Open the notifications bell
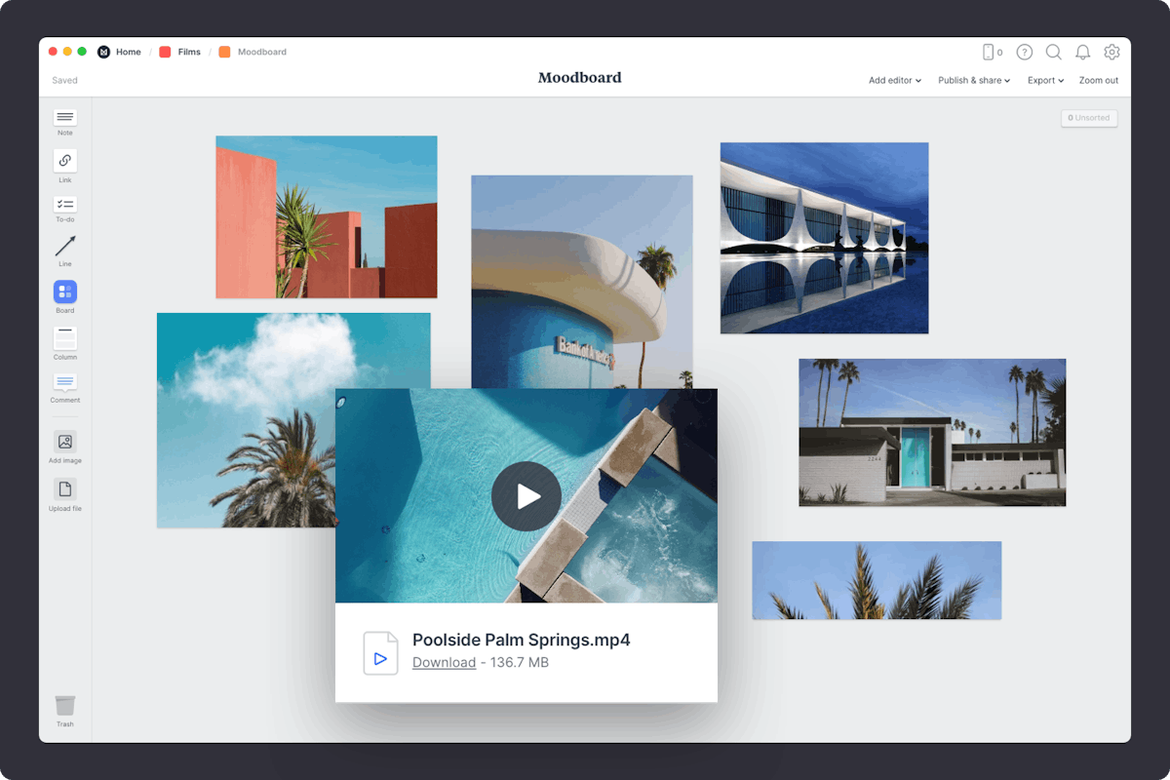This screenshot has width=1170, height=780. [1082, 52]
